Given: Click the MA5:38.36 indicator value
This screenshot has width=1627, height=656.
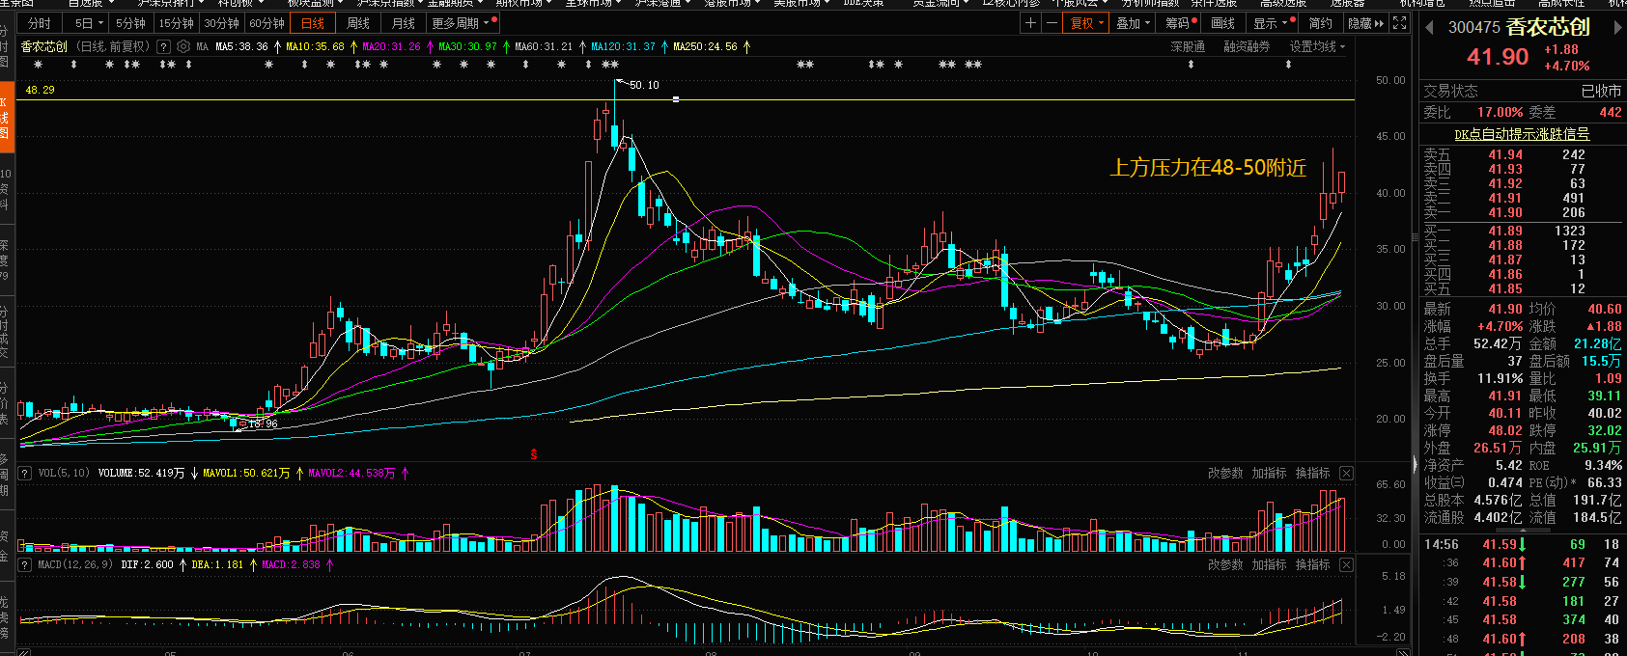Looking at the screenshot, I should click(241, 46).
